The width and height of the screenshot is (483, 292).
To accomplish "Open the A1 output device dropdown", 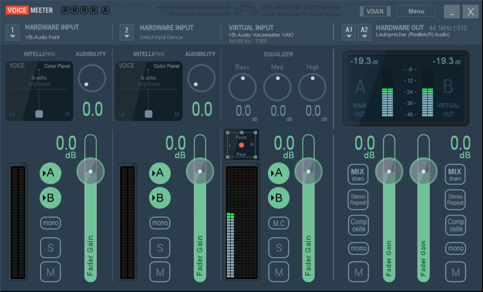I will pos(349,32).
